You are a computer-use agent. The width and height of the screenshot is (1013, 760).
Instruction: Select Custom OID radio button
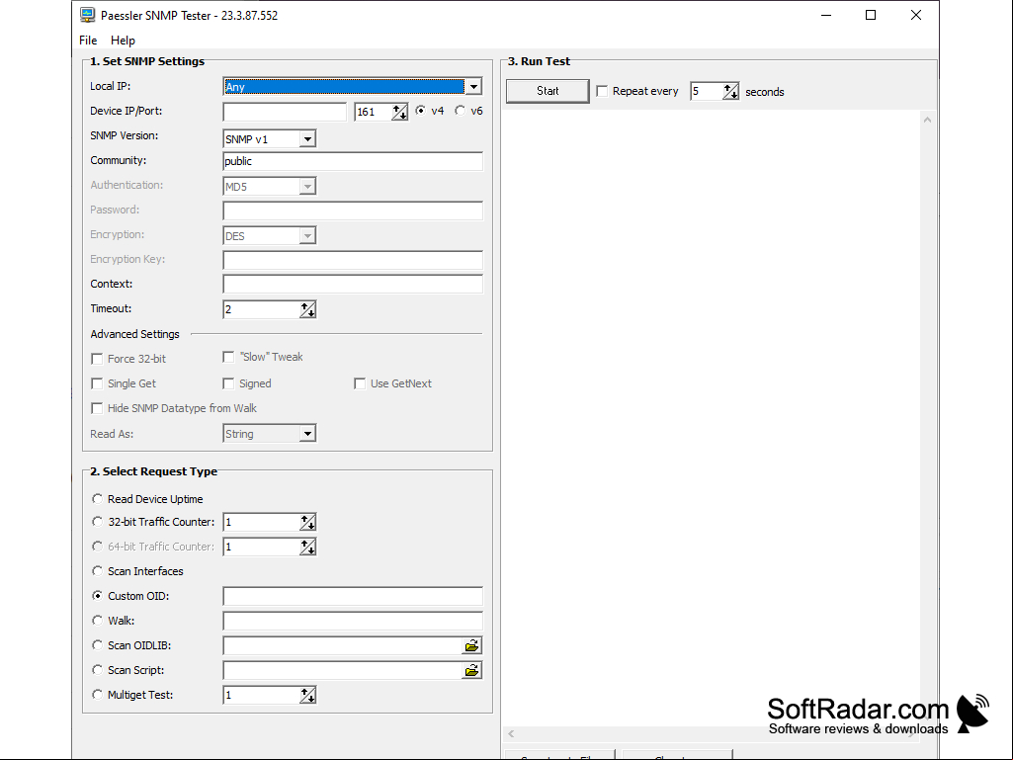(x=97, y=595)
